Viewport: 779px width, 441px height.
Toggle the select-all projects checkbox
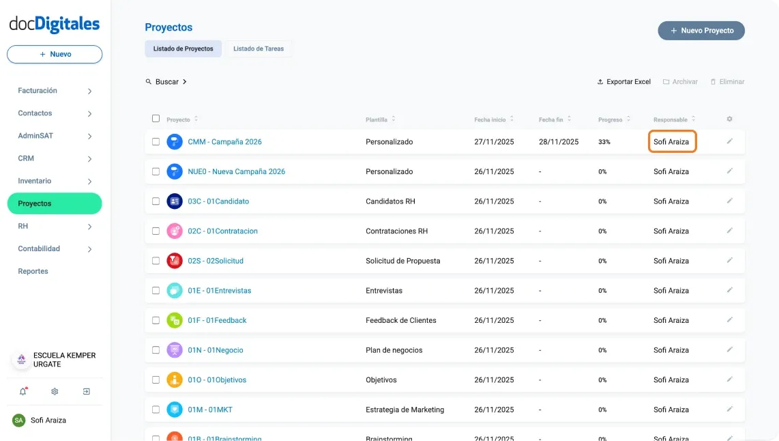coord(156,119)
